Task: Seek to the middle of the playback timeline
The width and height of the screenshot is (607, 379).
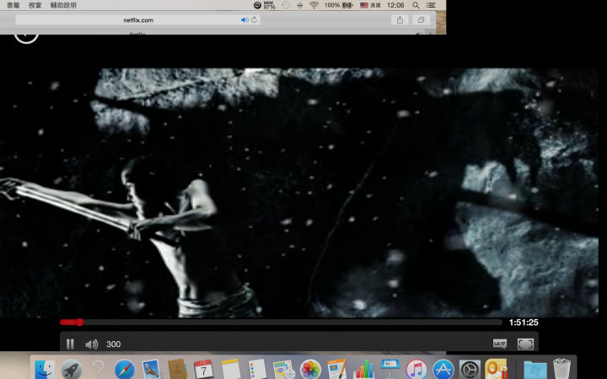Action: (281, 322)
